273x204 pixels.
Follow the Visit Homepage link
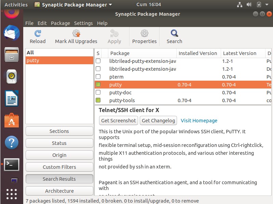pos(199,120)
